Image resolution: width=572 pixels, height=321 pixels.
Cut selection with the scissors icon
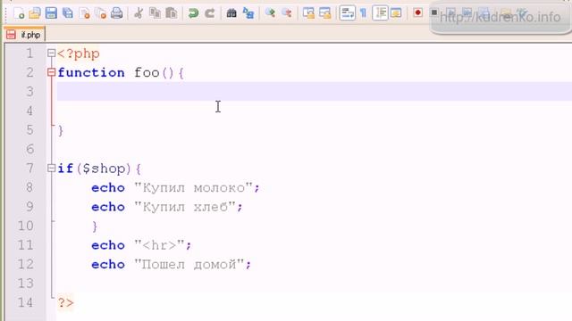pyautogui.click(x=139, y=13)
